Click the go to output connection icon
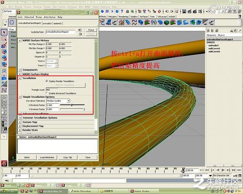The width and height of the screenshot is (243, 194). 81,34
